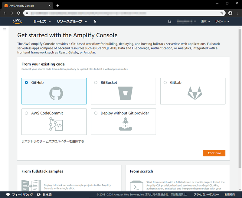242x198 pixels.
Task: Click the terminal icon under From scratch
Action: (136, 186)
